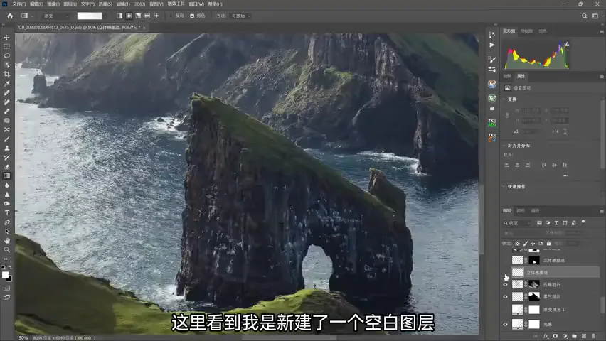This screenshot has width=606, height=341.
Task: Lock all with the padlock icon
Action: [x=548, y=243]
